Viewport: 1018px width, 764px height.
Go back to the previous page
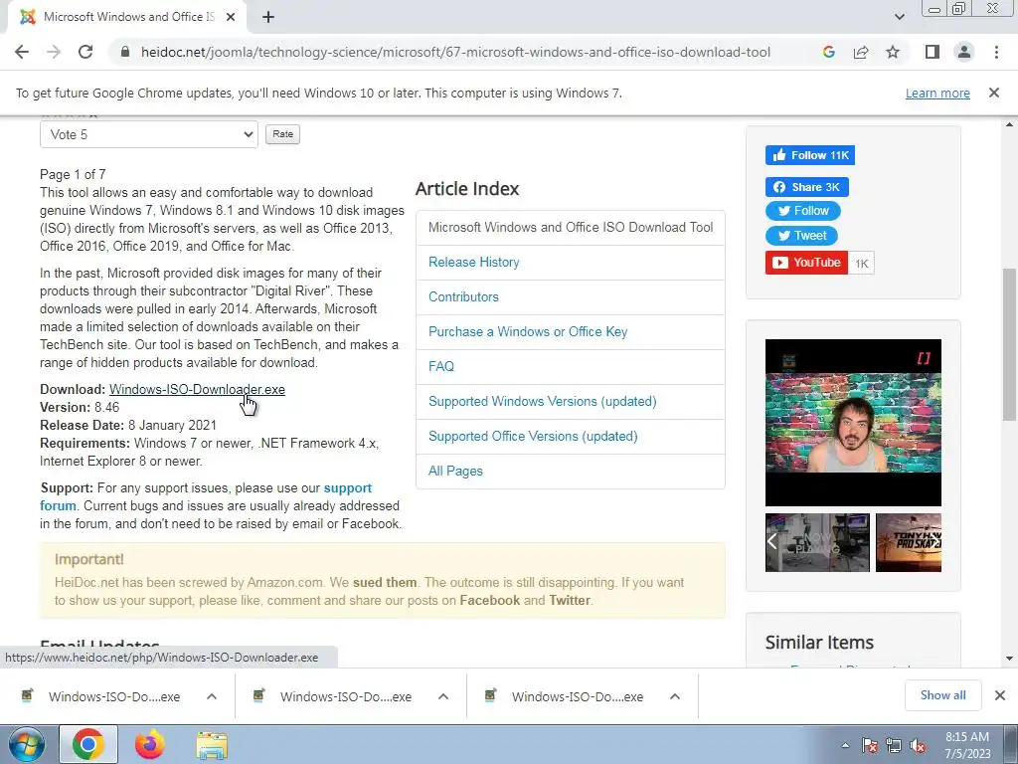coord(22,52)
